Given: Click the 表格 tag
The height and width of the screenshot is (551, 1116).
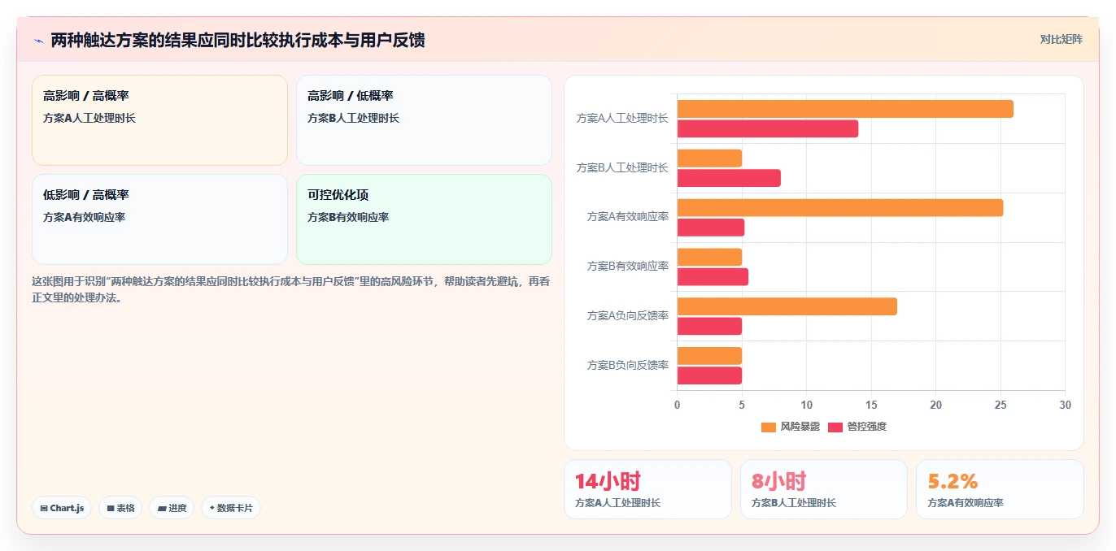Looking at the screenshot, I should 120,508.
